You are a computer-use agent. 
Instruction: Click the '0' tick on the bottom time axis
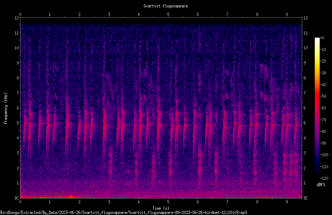20,202
